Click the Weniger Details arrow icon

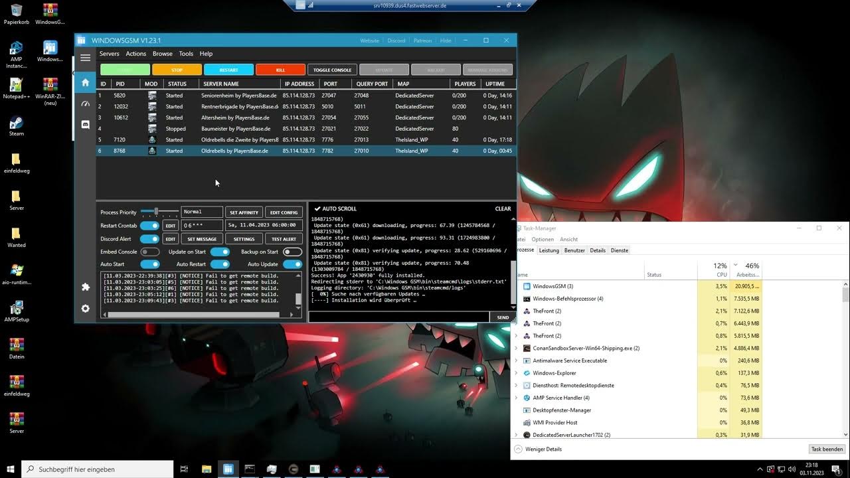pos(519,449)
